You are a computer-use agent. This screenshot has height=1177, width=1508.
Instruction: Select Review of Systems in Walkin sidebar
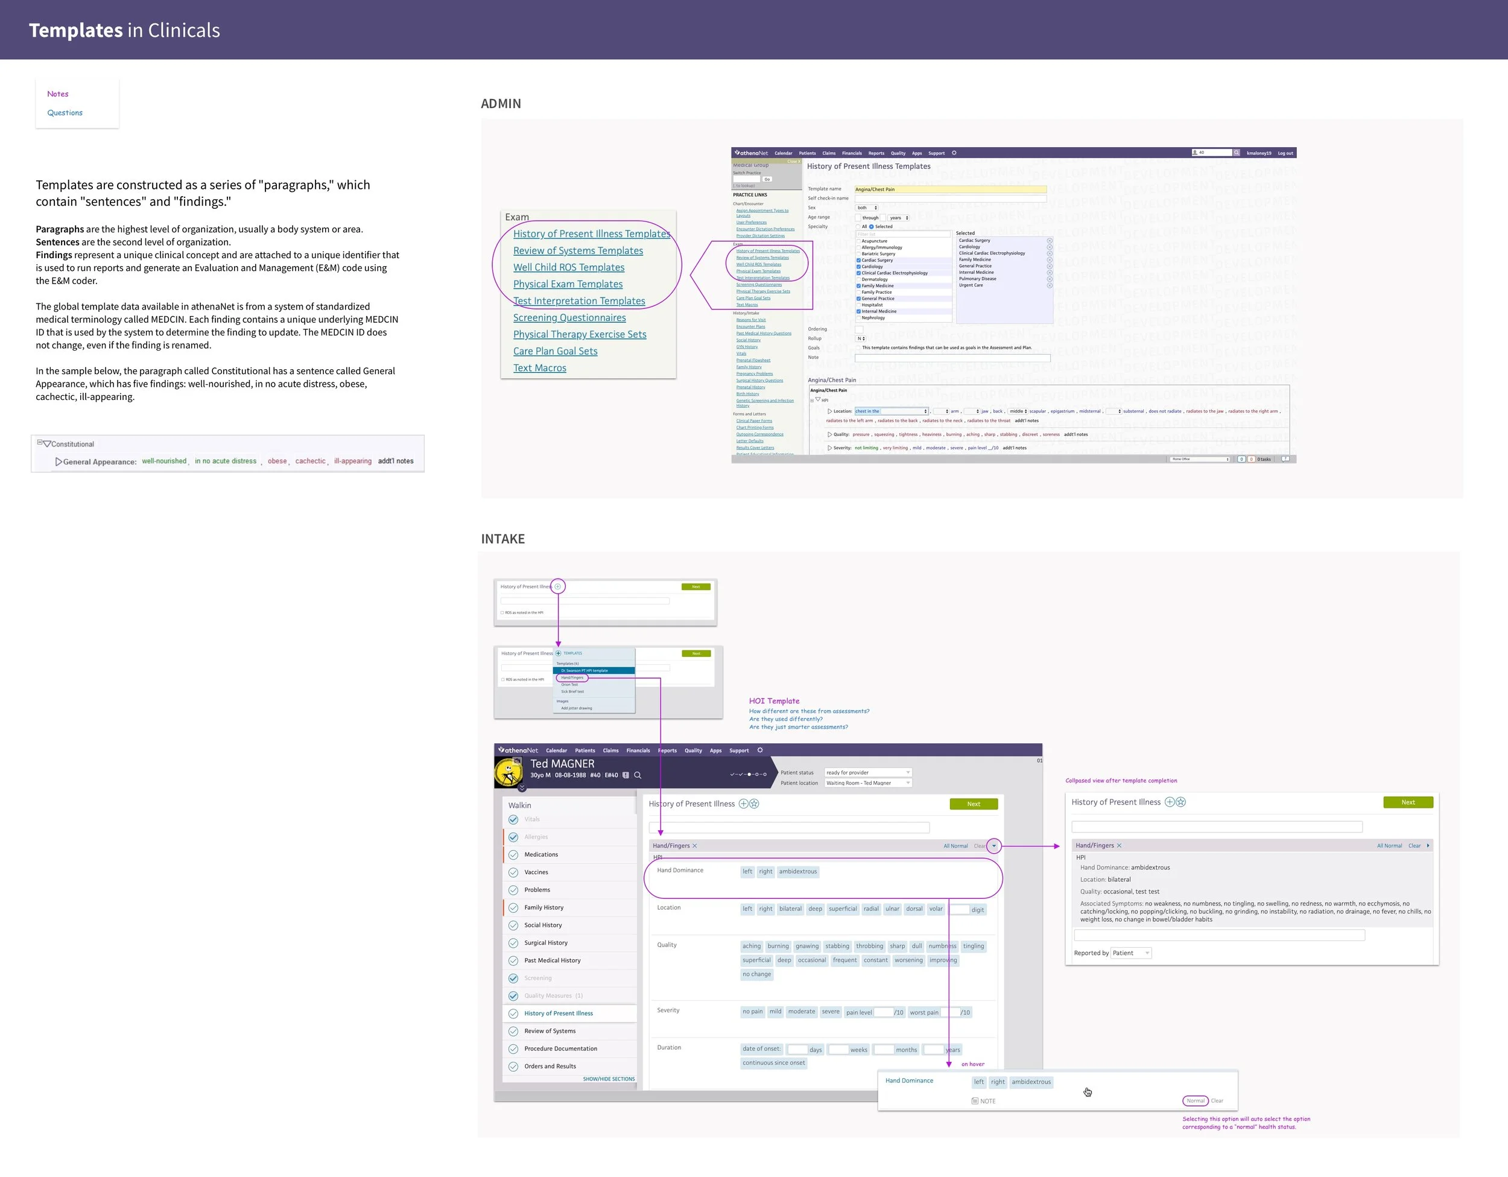550,1030
